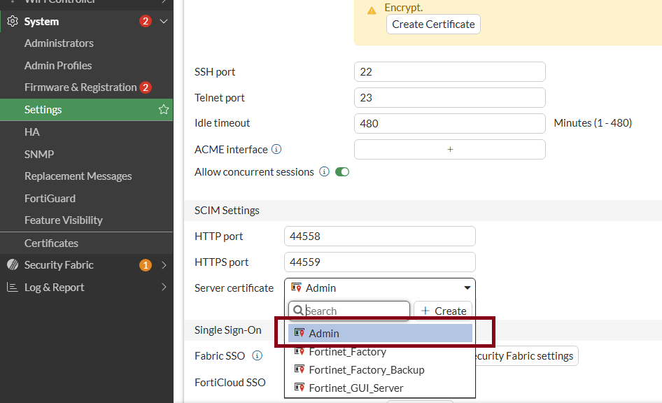Click the SSH port input field
Image resolution: width=662 pixels, height=403 pixels.
click(x=450, y=72)
